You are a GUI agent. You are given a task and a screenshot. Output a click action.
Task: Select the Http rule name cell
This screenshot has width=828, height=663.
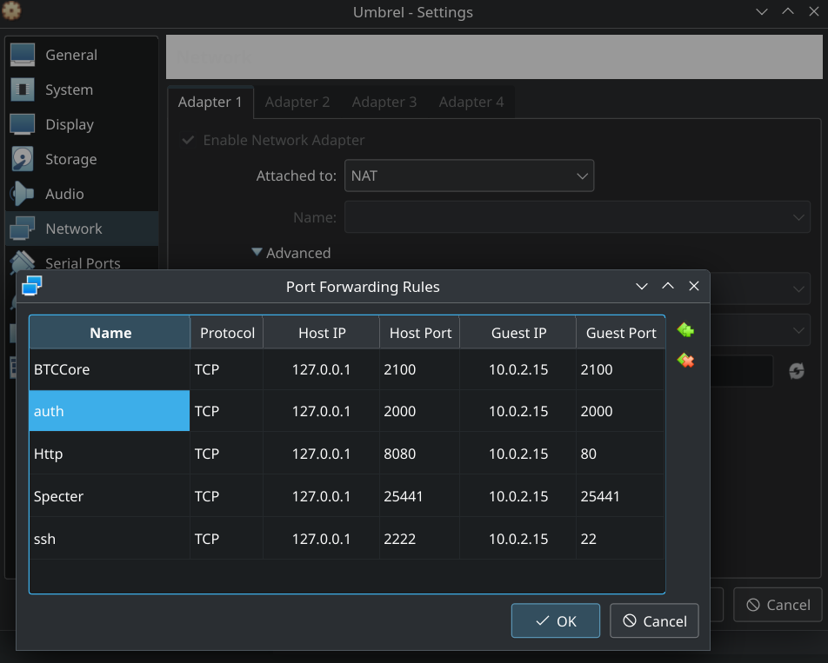(110, 454)
